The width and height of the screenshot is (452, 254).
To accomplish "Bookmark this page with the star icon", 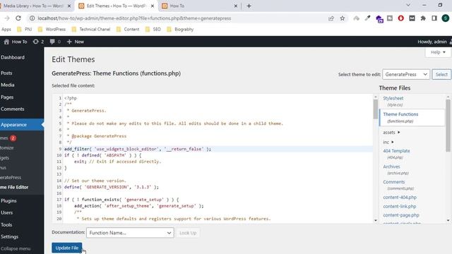I will 342,18.
